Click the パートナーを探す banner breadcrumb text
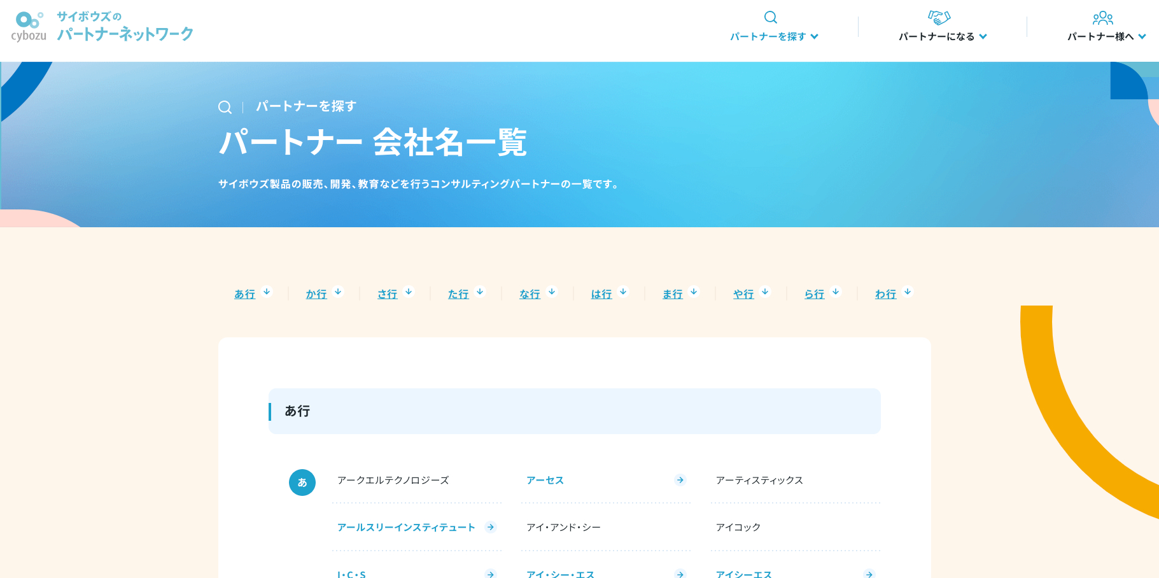 click(x=306, y=106)
